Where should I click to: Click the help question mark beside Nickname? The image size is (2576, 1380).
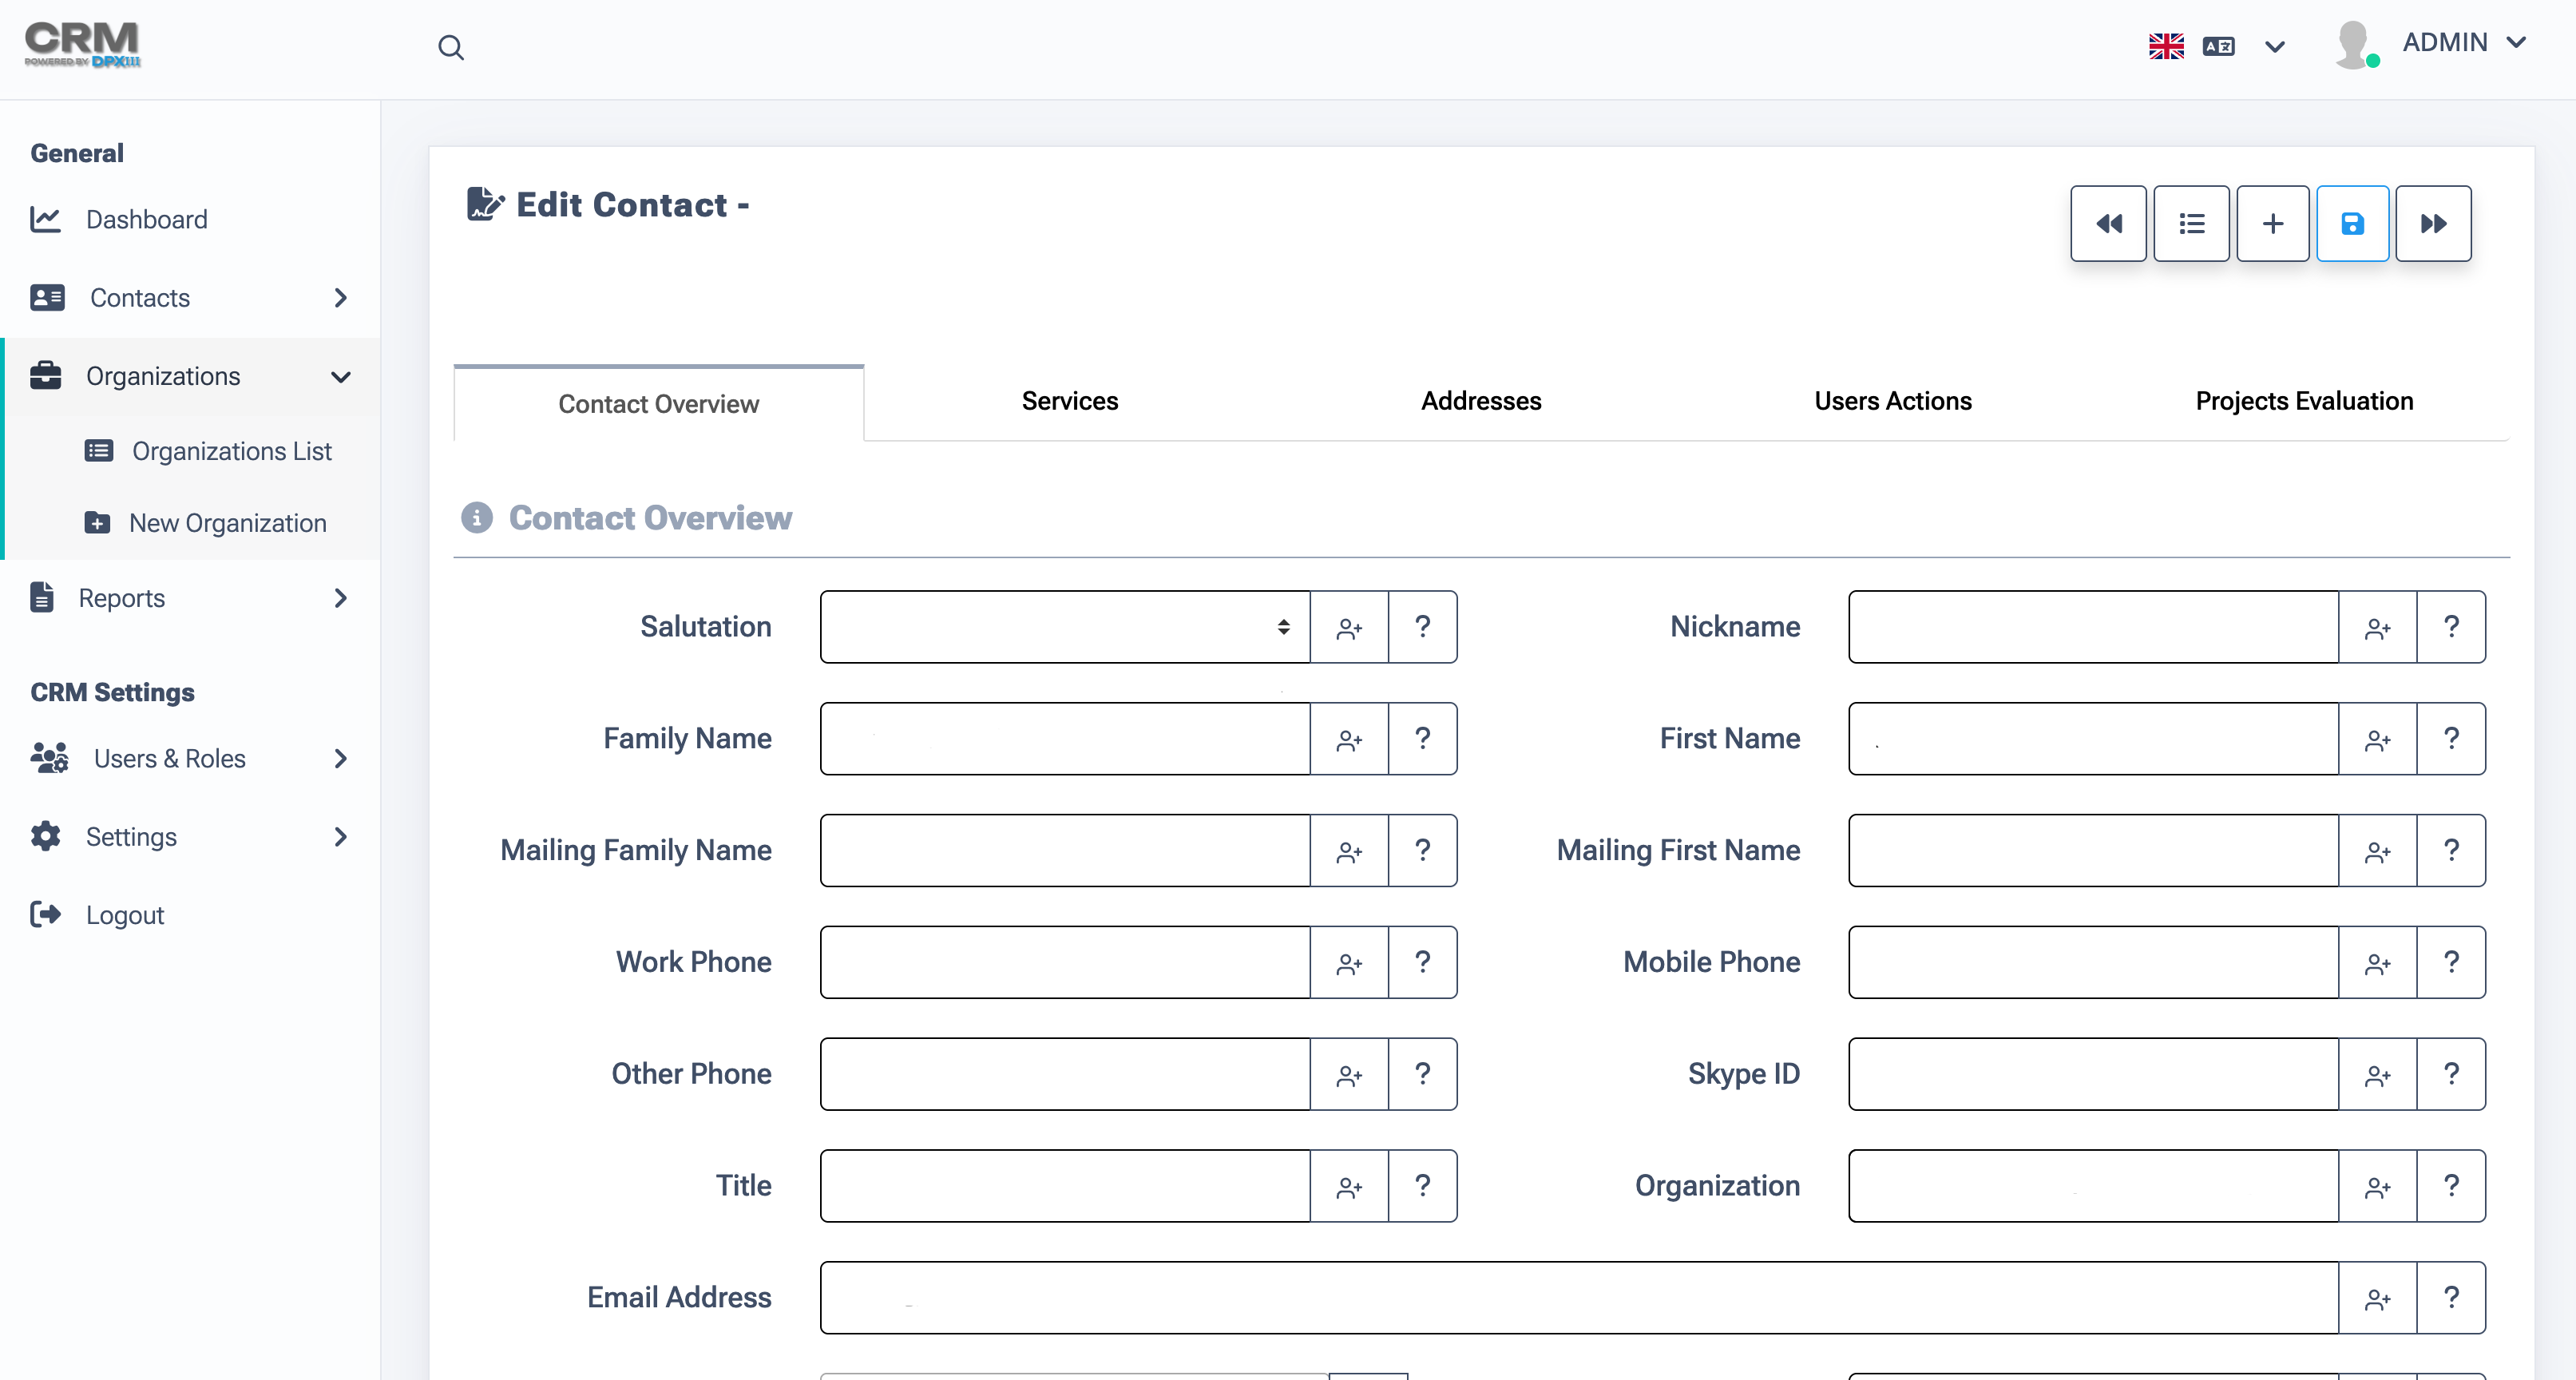(x=2451, y=627)
